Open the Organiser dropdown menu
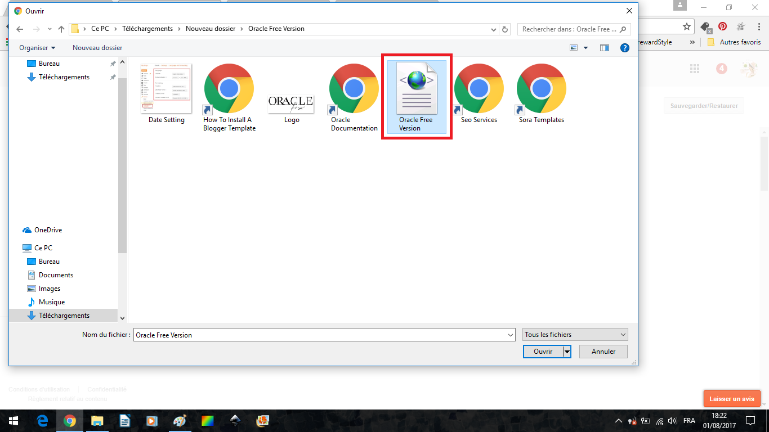 tap(37, 48)
